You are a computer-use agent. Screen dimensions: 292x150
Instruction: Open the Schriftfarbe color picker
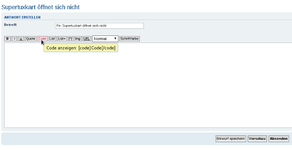coord(129,39)
